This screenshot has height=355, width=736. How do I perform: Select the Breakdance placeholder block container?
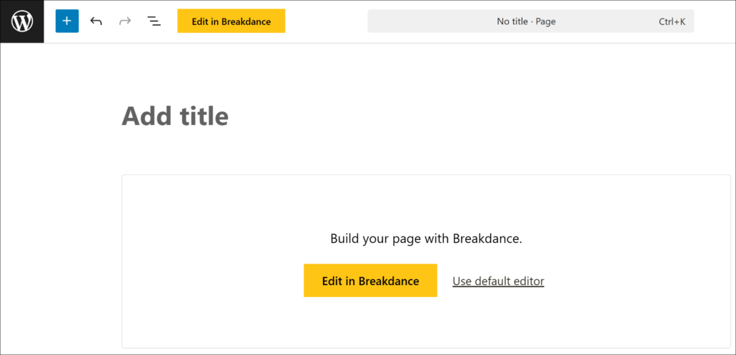click(x=214, y=214)
